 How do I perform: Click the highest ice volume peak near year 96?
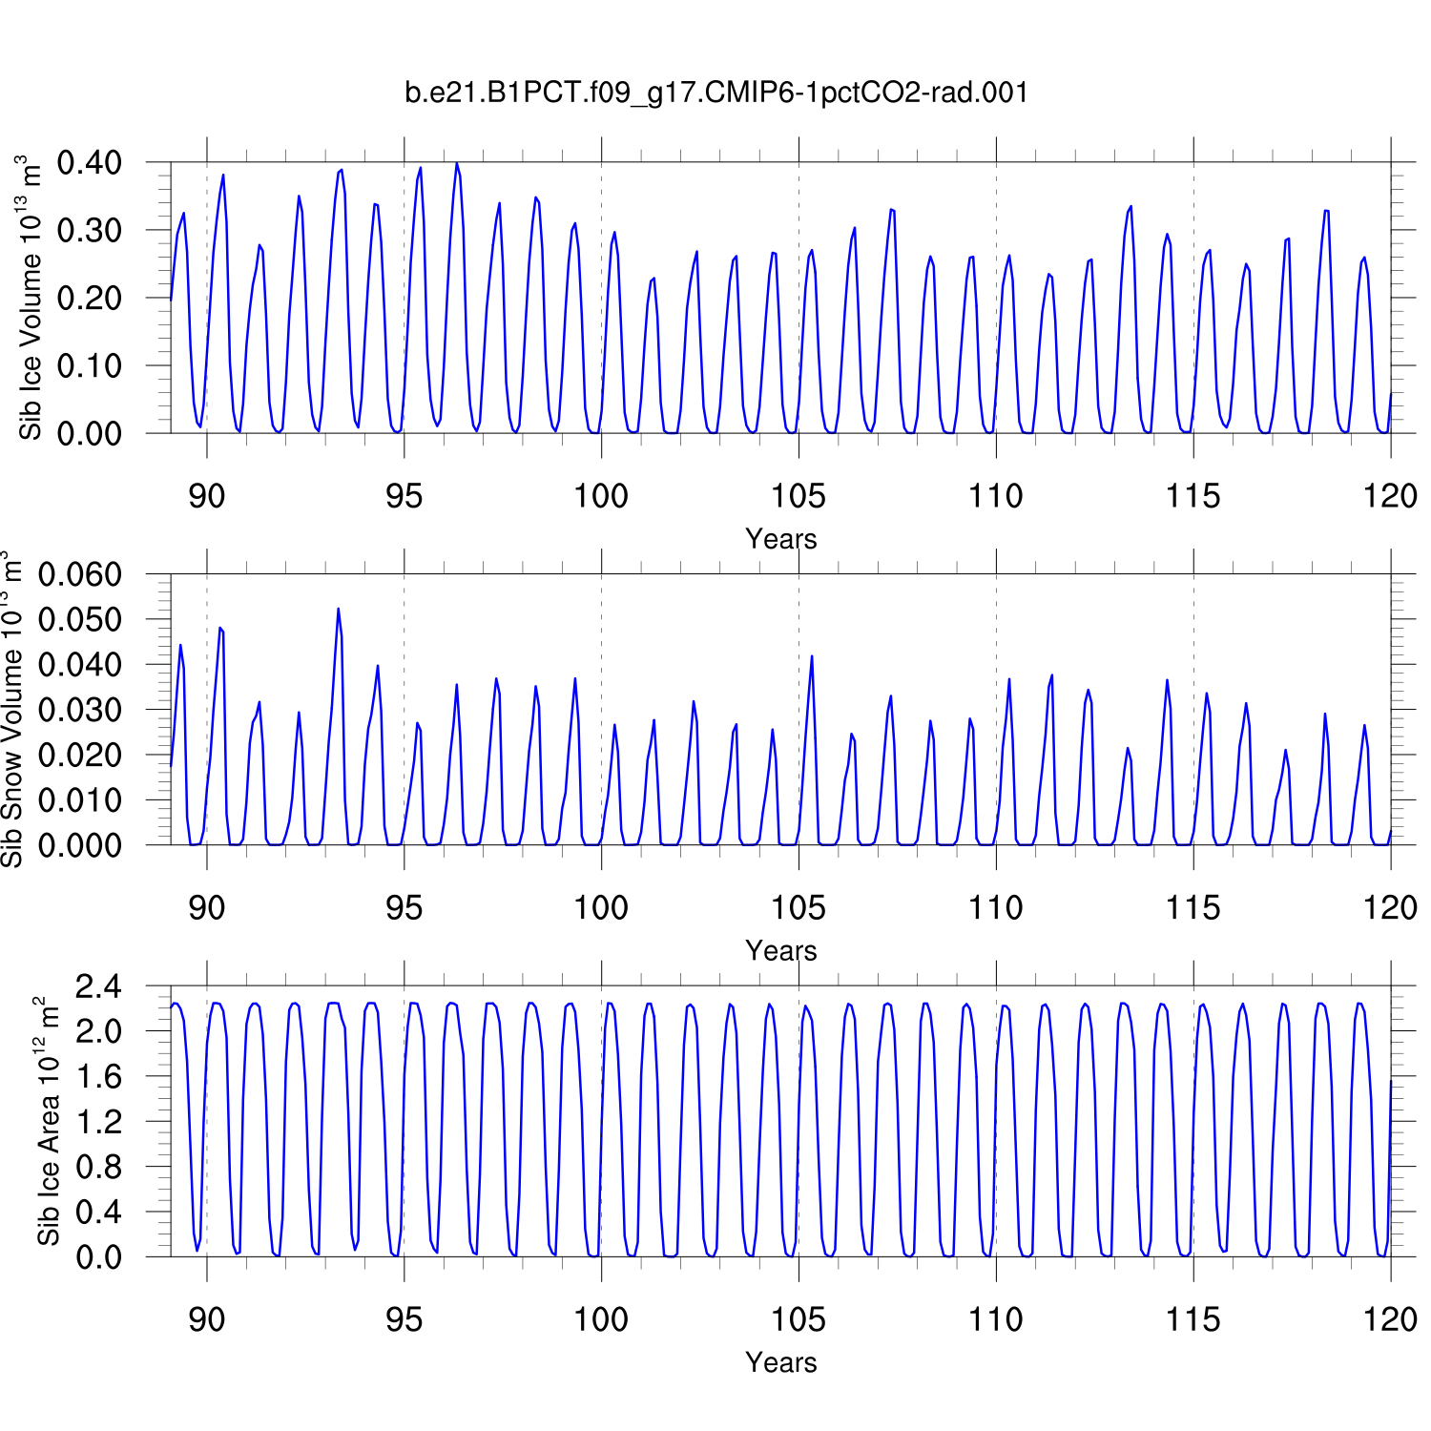457,164
